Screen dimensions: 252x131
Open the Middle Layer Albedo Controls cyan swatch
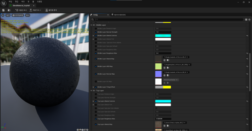point(163,36)
